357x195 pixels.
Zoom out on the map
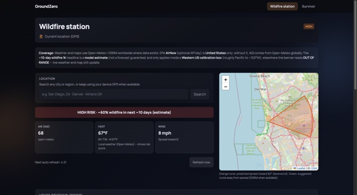click(x=225, y=86)
